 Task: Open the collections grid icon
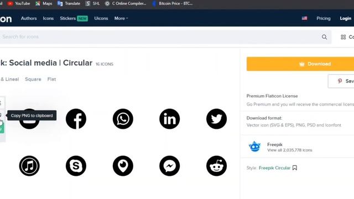343,37
